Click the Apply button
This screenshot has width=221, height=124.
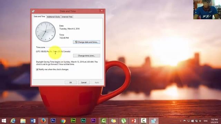coord(97,83)
